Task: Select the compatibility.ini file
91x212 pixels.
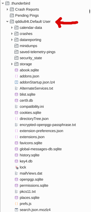Action: point(32,107)
